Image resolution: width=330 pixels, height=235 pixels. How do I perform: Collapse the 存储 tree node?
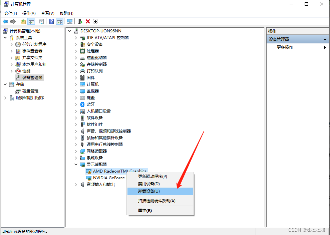[x=5, y=84]
